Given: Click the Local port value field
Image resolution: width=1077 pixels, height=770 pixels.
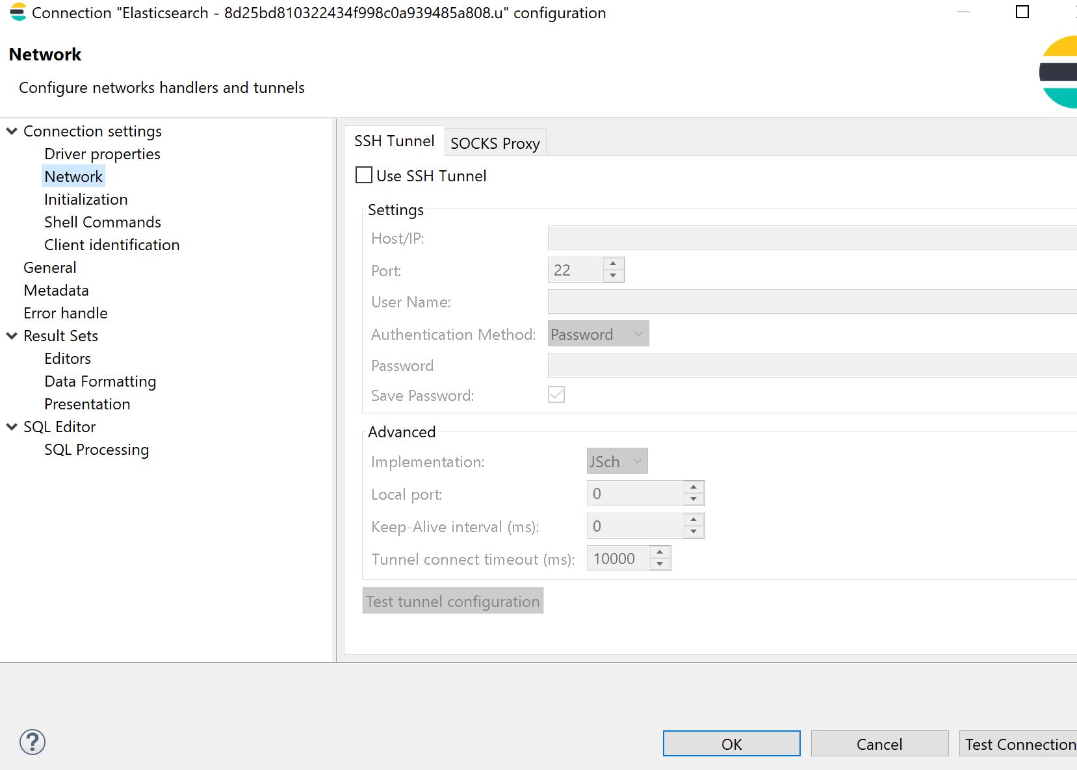Looking at the screenshot, I should 636,493.
